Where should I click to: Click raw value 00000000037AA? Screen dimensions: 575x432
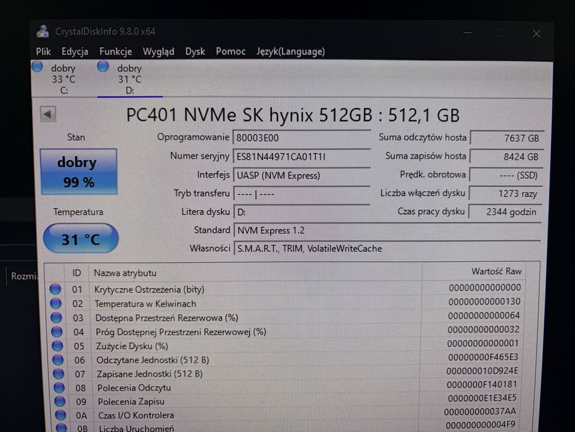(480, 412)
